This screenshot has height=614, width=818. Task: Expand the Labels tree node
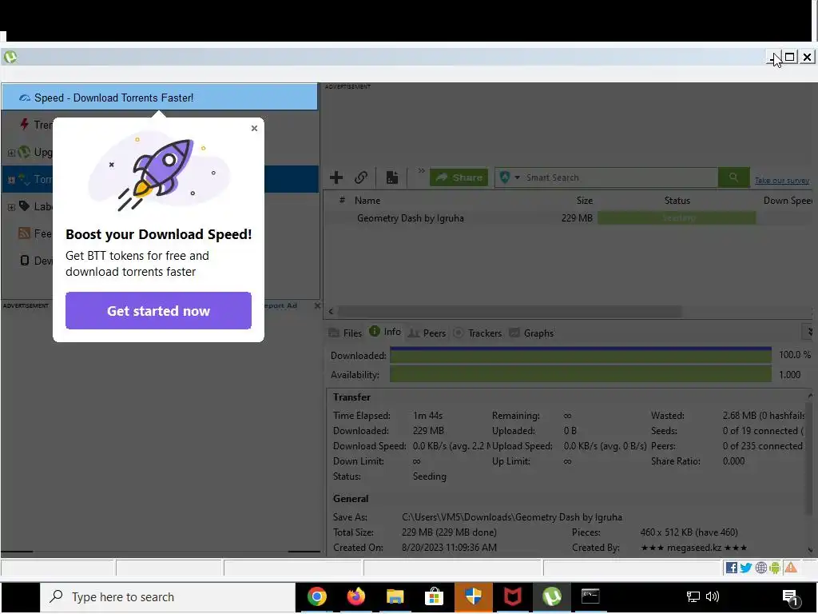(x=11, y=207)
